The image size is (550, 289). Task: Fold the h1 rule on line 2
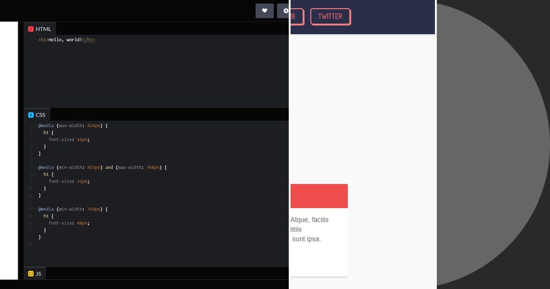[35, 132]
